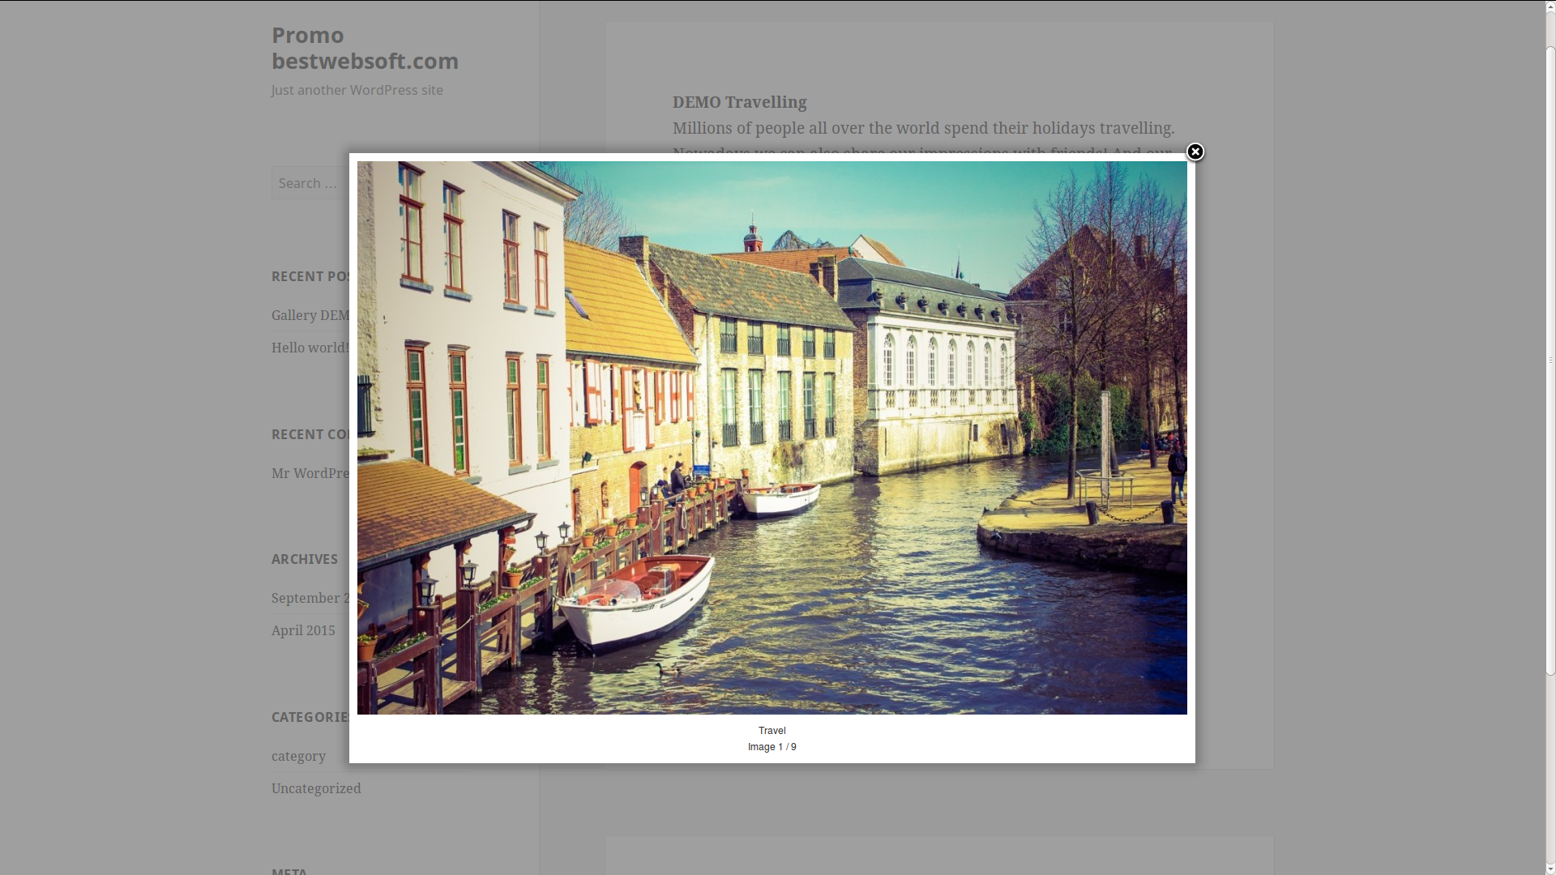Click the Image 1 / 9 counter text
The height and width of the screenshot is (875, 1556).
(772, 747)
